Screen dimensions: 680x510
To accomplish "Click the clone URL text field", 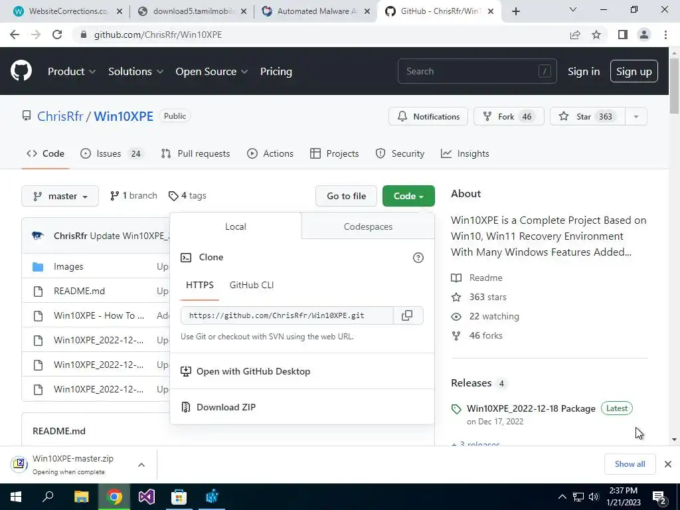I will [x=287, y=315].
